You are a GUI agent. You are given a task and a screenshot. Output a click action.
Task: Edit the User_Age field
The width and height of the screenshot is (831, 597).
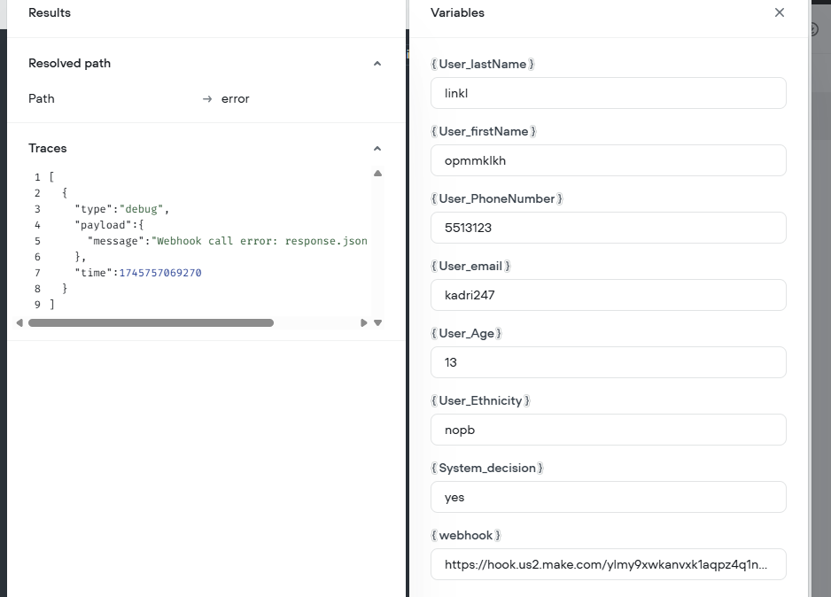tap(609, 362)
